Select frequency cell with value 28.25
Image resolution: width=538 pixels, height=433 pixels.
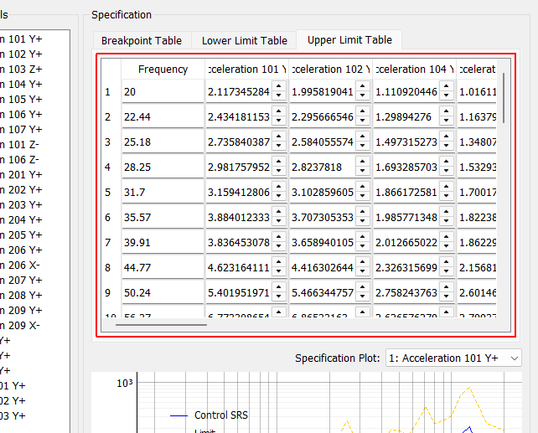click(163, 167)
